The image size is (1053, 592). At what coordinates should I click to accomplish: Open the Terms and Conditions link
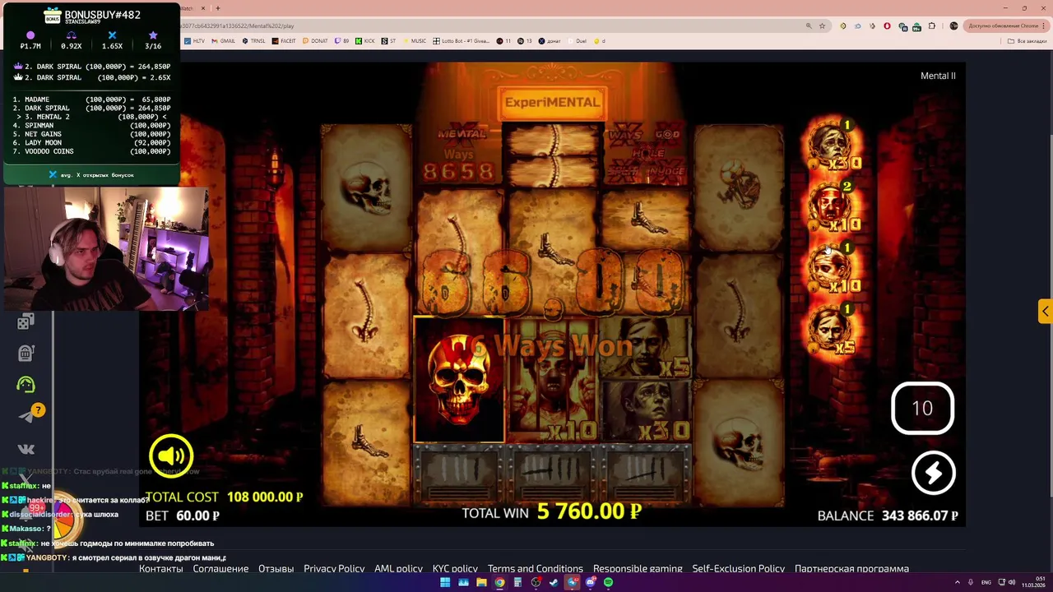pyautogui.click(x=535, y=568)
